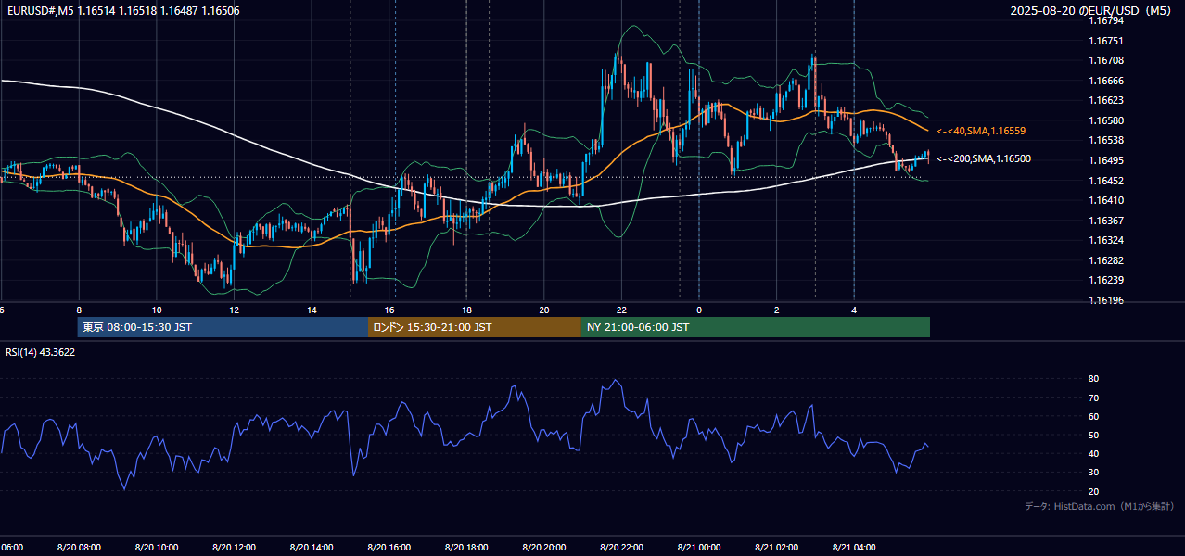Click RSI scale level 50
The image size is (1185, 556).
1093,436
